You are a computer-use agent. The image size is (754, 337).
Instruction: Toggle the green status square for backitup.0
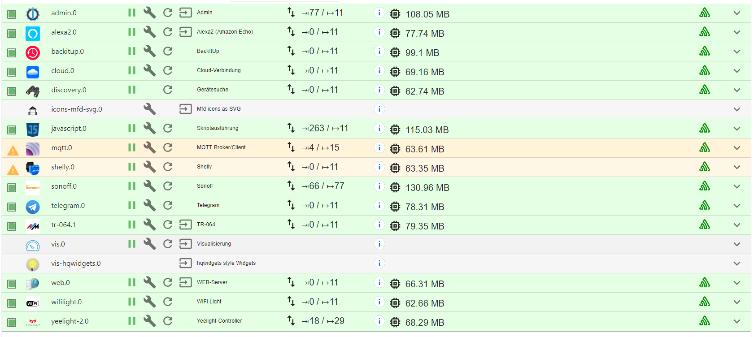pyautogui.click(x=12, y=53)
